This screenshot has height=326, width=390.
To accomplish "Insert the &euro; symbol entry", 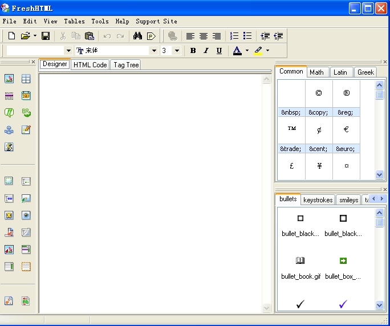I will click(346, 149).
